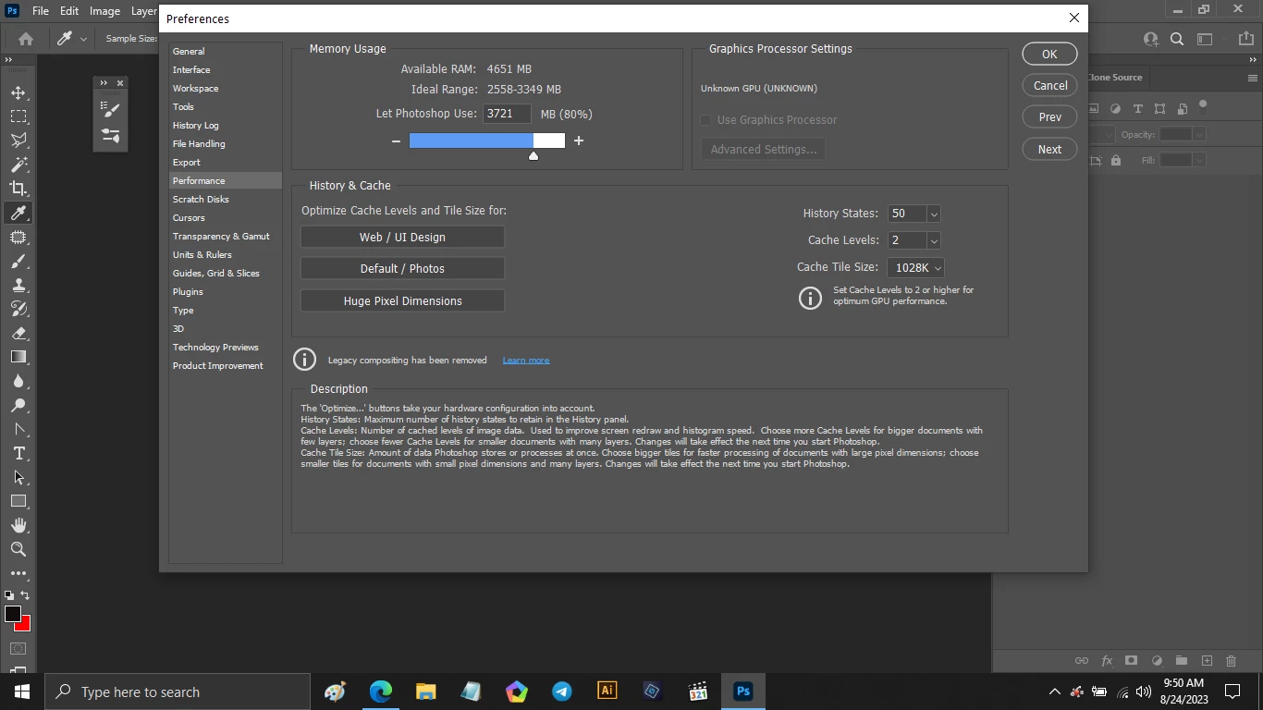This screenshot has width=1263, height=710.
Task: Toggle Quick Mask mode icon
Action: pos(18,649)
